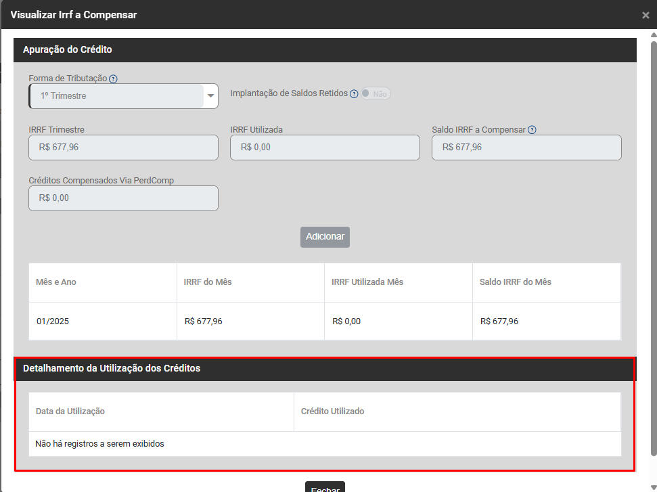The width and height of the screenshot is (657, 492).
Task: Click the help icon beside Forma de Tributação
Action: pos(113,79)
